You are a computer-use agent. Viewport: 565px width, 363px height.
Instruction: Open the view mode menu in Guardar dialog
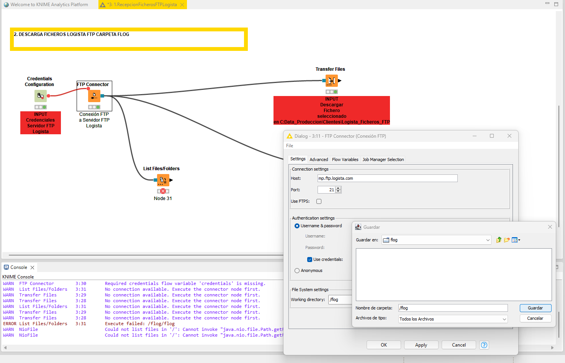516,240
